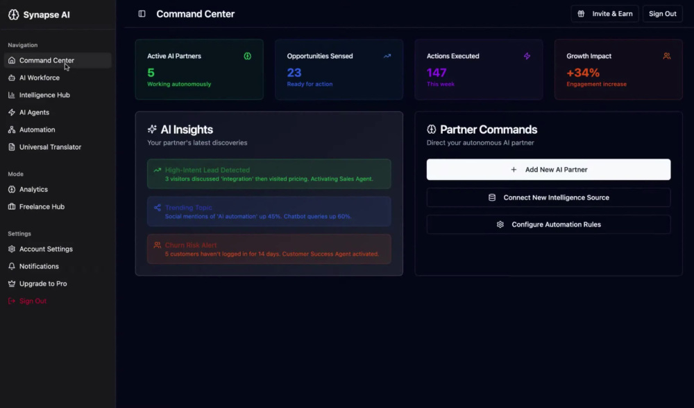Viewport: 694px width, 408px height.
Task: Click the gift icon in Invite & Earn
Action: [x=581, y=14]
